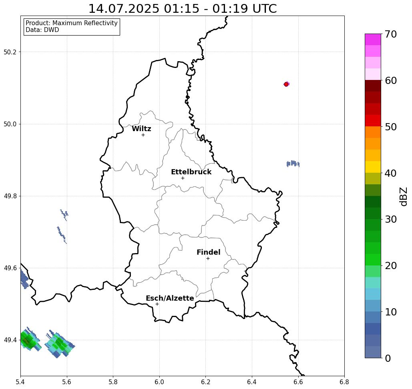Click the Esch/Alzette station label

pyautogui.click(x=170, y=298)
